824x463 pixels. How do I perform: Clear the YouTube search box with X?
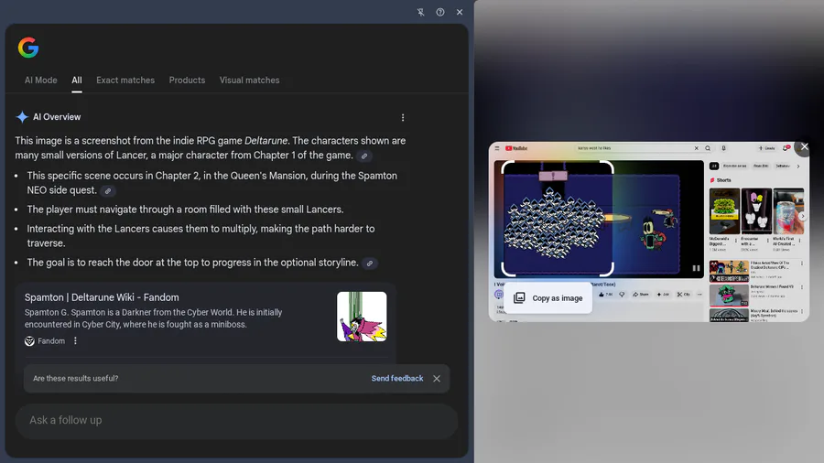click(x=697, y=148)
